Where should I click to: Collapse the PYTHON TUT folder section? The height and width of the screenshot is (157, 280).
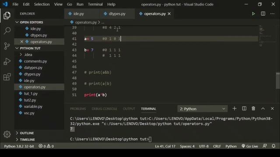(39, 48)
